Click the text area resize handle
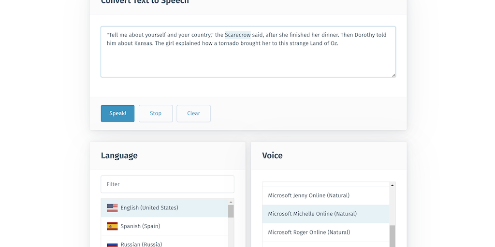 393,75
